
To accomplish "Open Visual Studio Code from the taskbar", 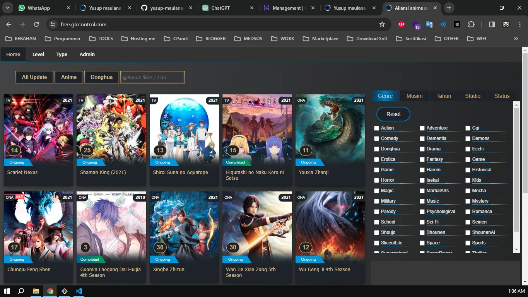I will click(79, 291).
